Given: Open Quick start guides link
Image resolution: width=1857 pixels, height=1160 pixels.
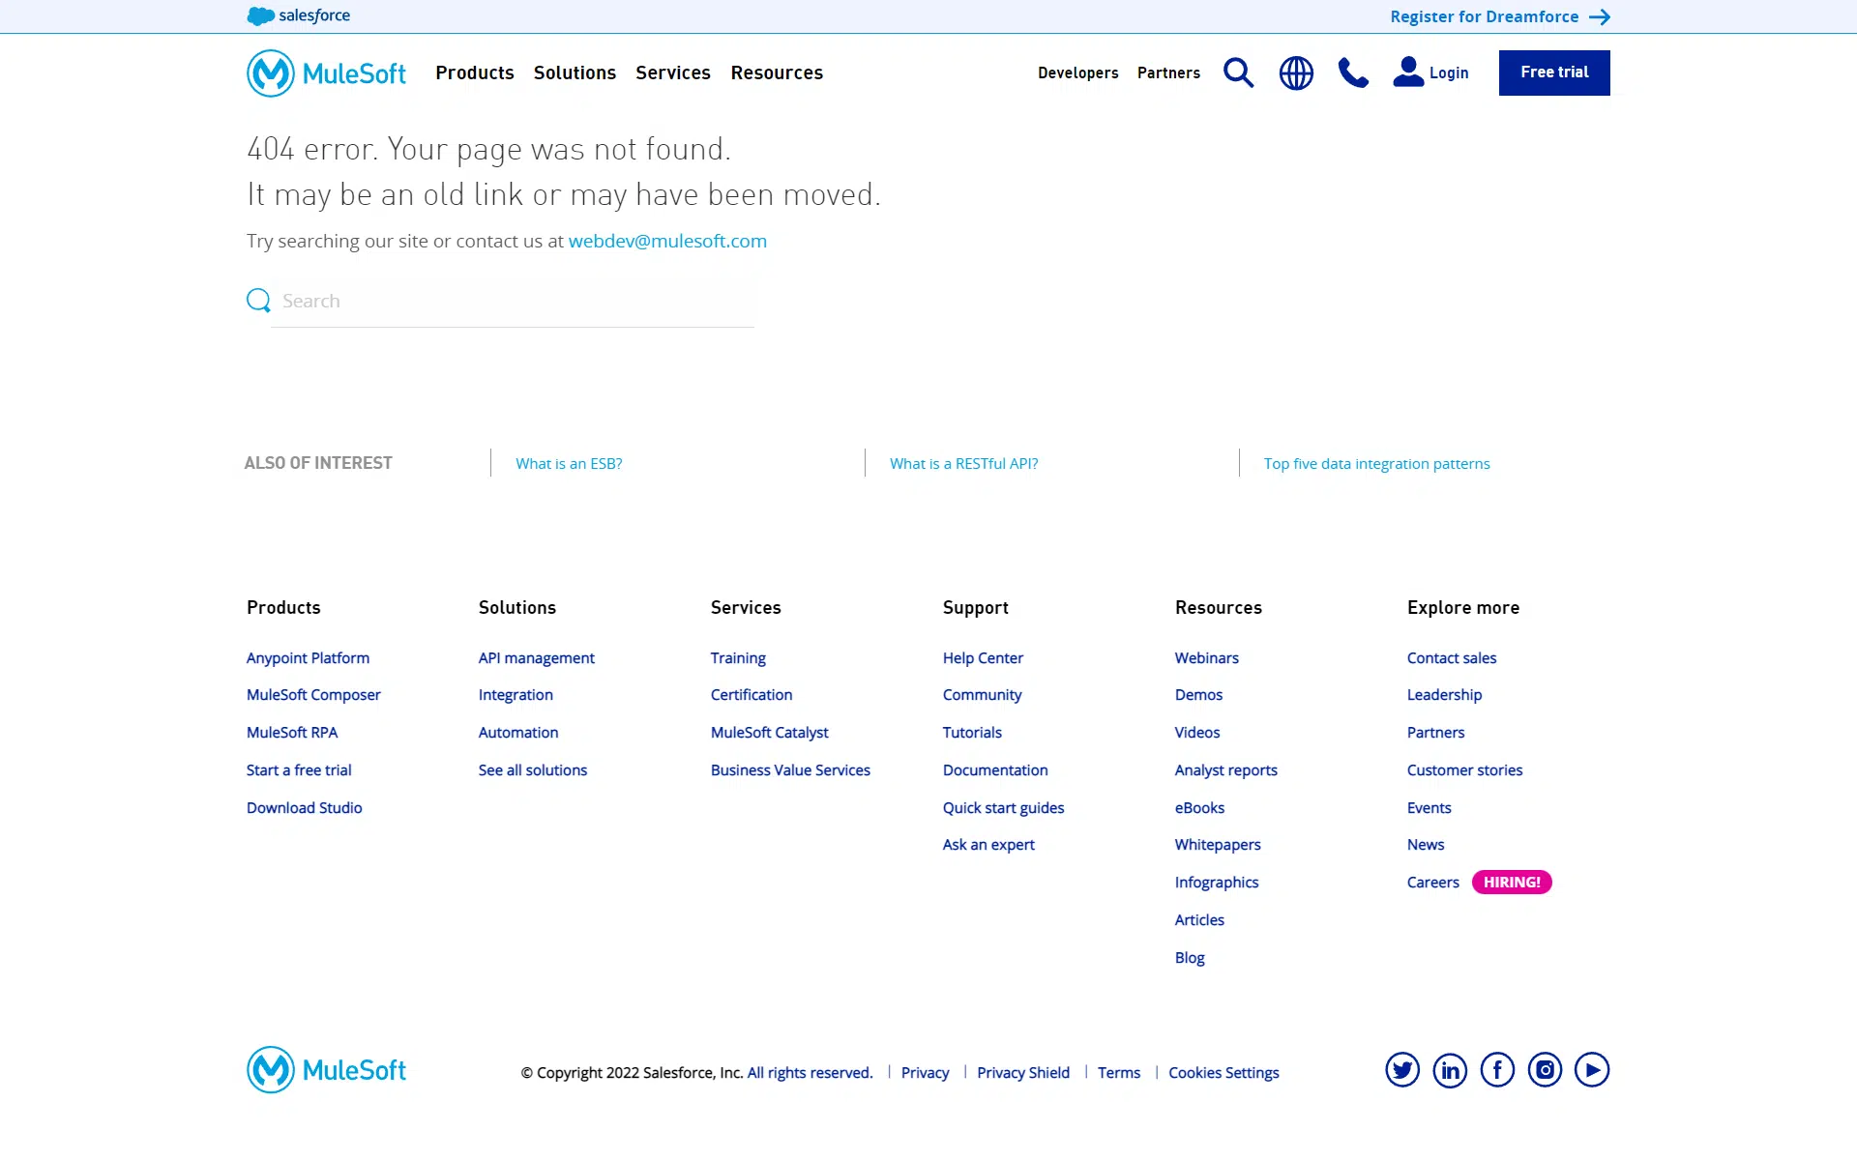Looking at the screenshot, I should (1003, 807).
